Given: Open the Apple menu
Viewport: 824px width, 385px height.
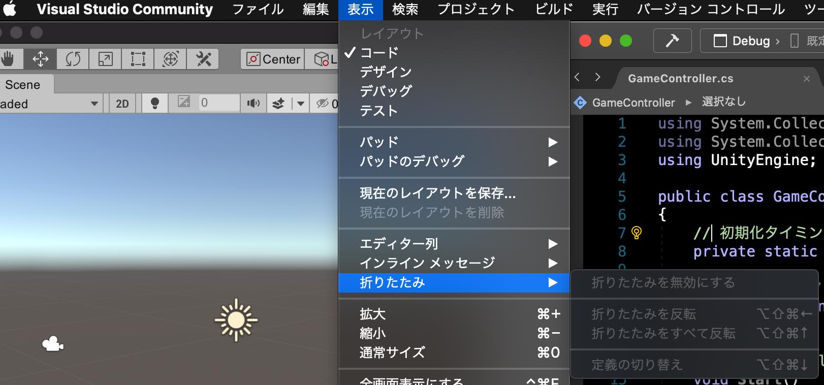Looking at the screenshot, I should (10, 9).
